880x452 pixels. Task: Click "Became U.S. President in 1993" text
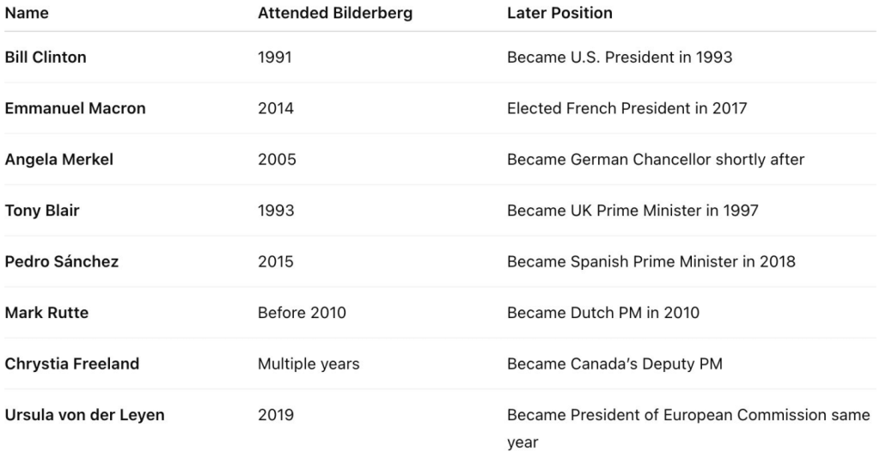(x=620, y=58)
